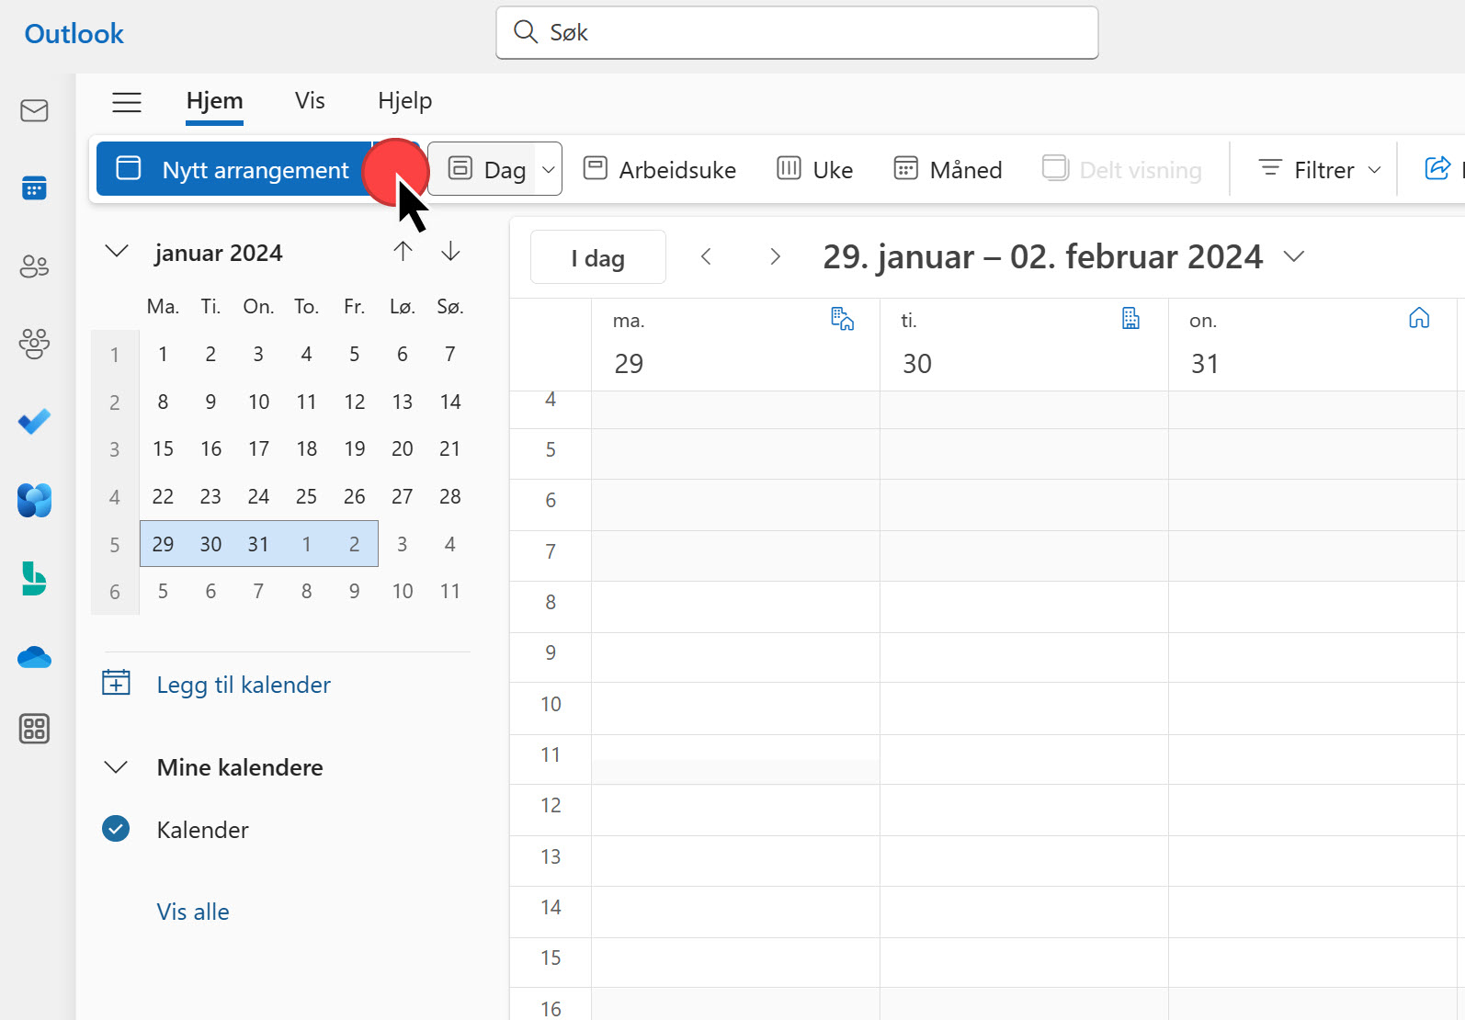Switch to the Vis tab

click(x=310, y=101)
